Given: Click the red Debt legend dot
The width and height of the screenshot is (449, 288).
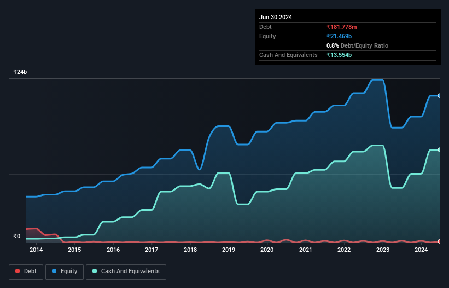Looking at the screenshot, I should point(18,271).
